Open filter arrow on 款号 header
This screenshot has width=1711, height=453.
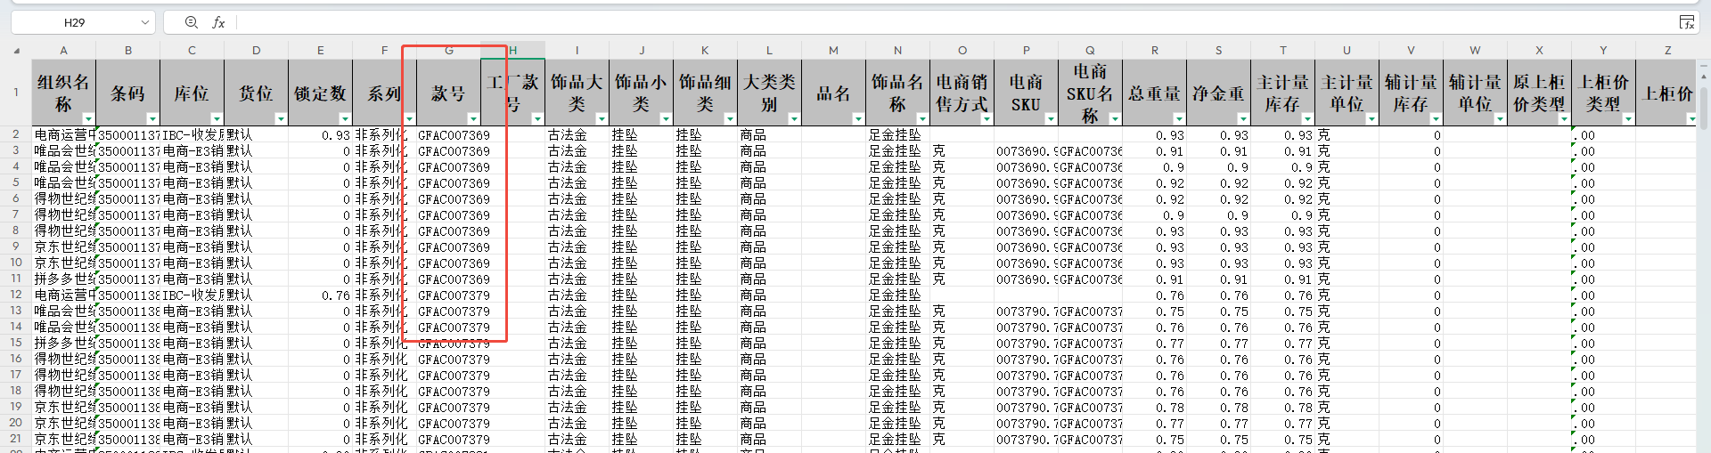(x=473, y=118)
